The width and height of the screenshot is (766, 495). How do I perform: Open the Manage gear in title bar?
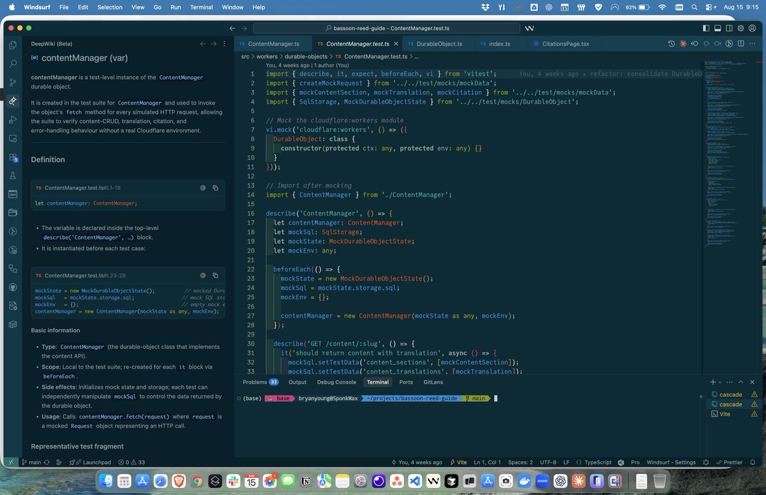point(740,28)
